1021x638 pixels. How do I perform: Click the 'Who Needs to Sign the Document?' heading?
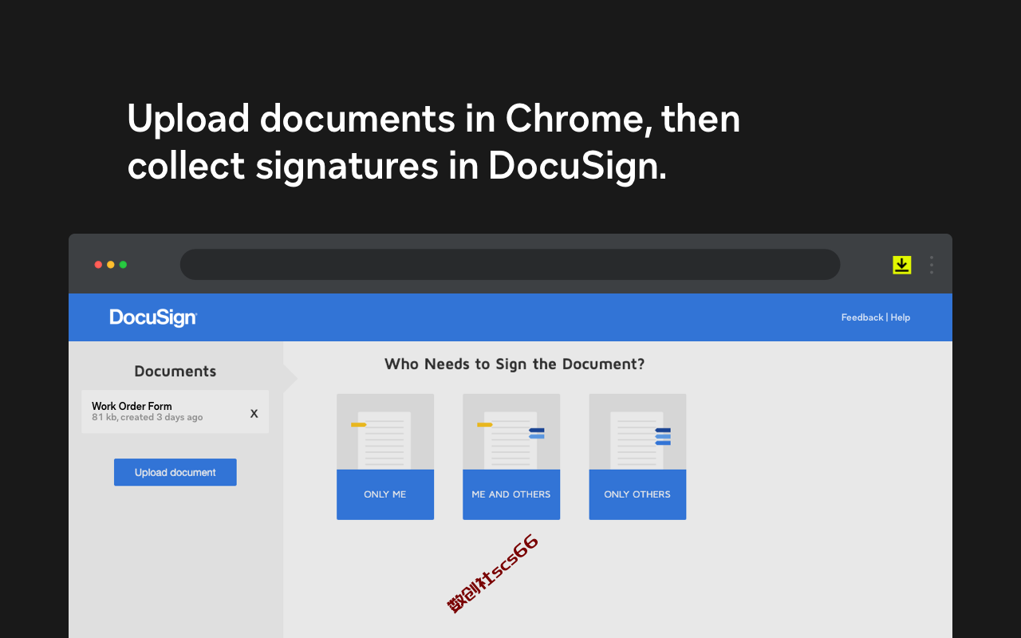pyautogui.click(x=514, y=364)
